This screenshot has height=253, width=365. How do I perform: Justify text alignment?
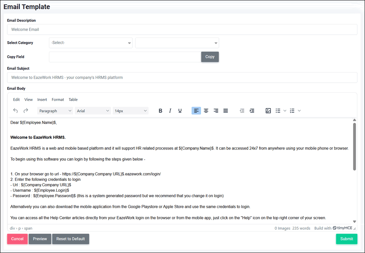click(226, 111)
